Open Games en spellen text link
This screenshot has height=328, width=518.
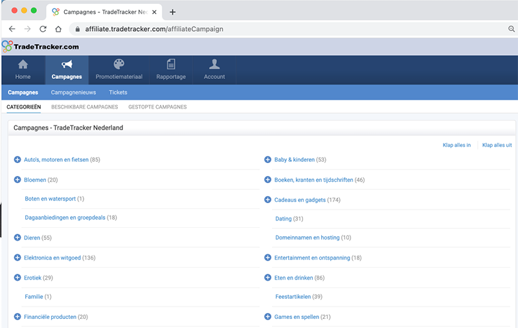pos(297,317)
